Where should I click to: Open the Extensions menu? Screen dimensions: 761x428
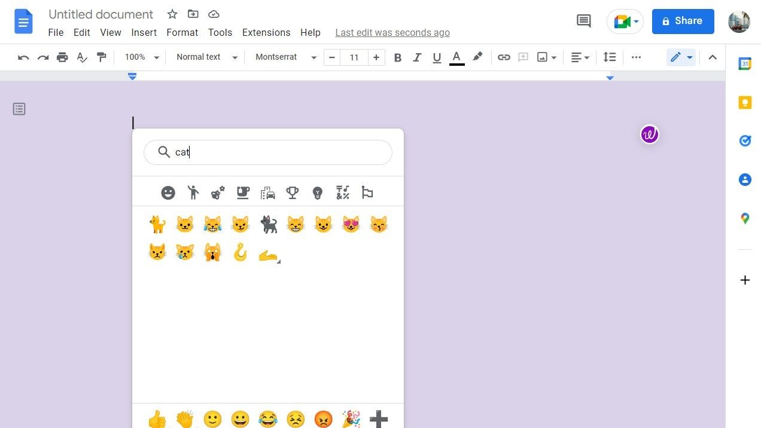(266, 32)
